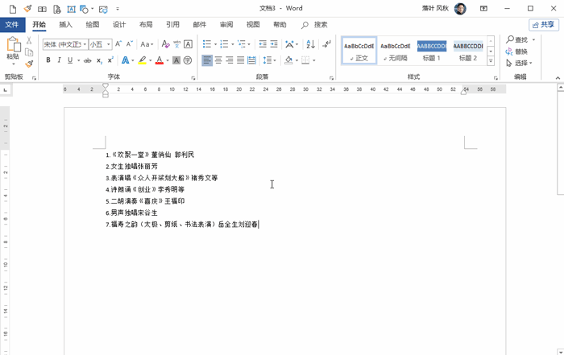Viewport: 564px width, 355px height.
Task: Open the font name dropdown
Action: pyautogui.click(x=84, y=44)
